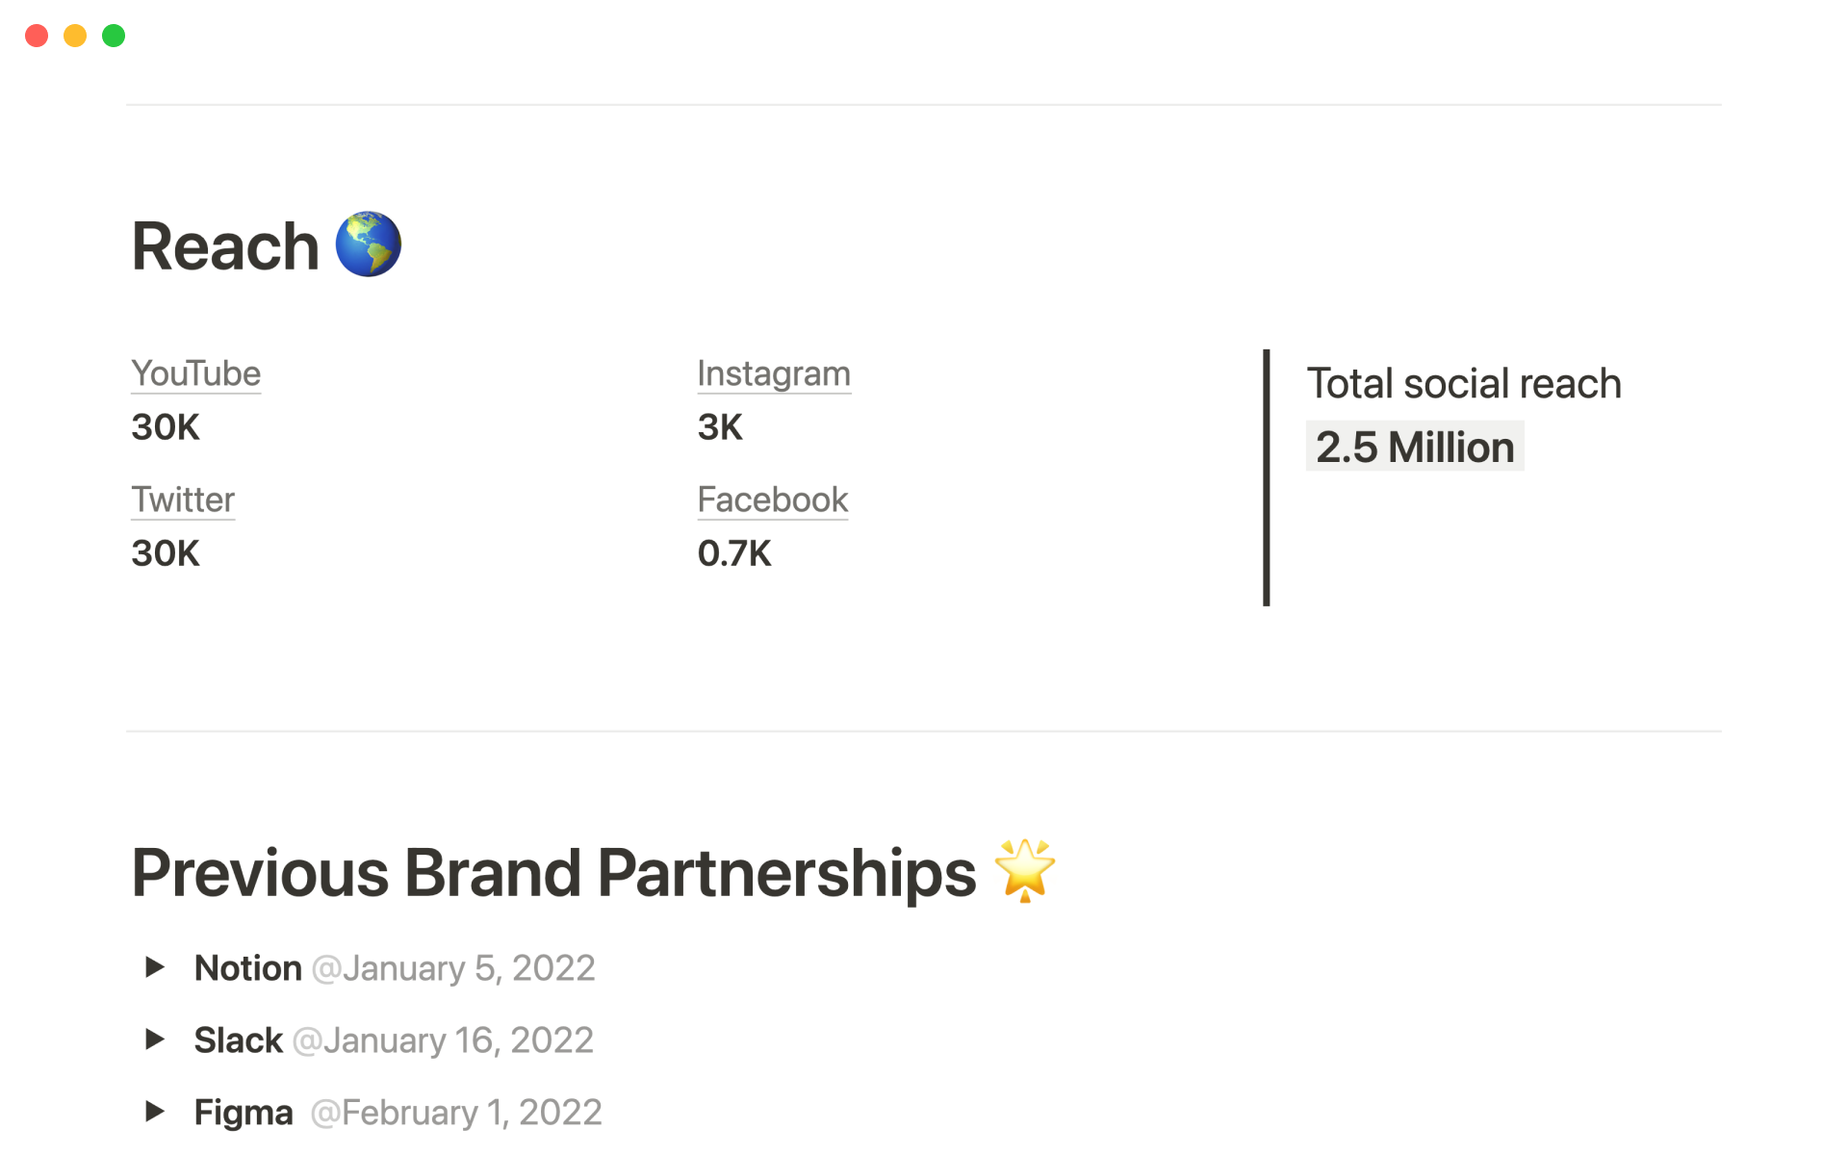Maximize the window using the green button
This screenshot has height=1155, width=1848.
pos(114,36)
